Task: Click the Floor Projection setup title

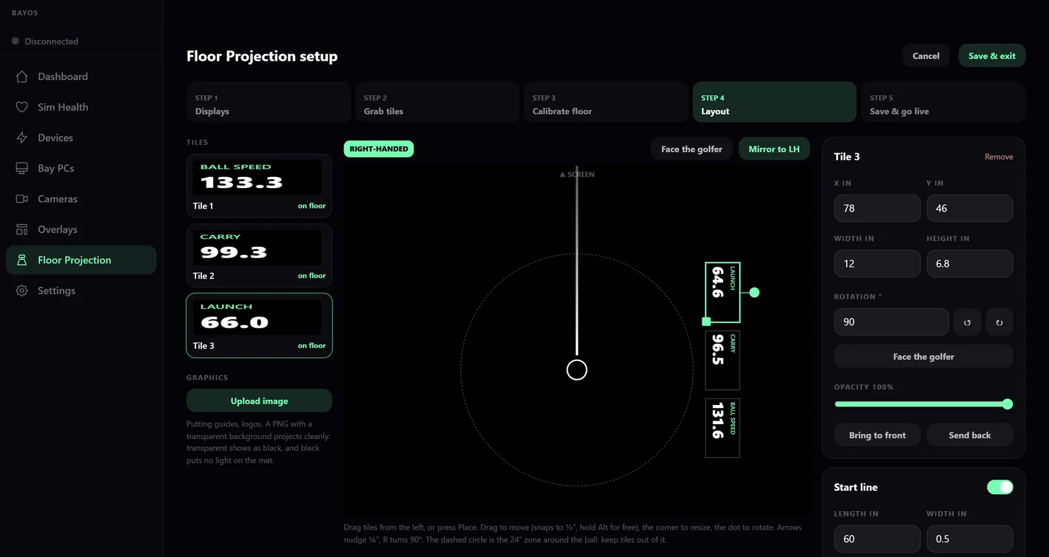Action: [x=262, y=56]
